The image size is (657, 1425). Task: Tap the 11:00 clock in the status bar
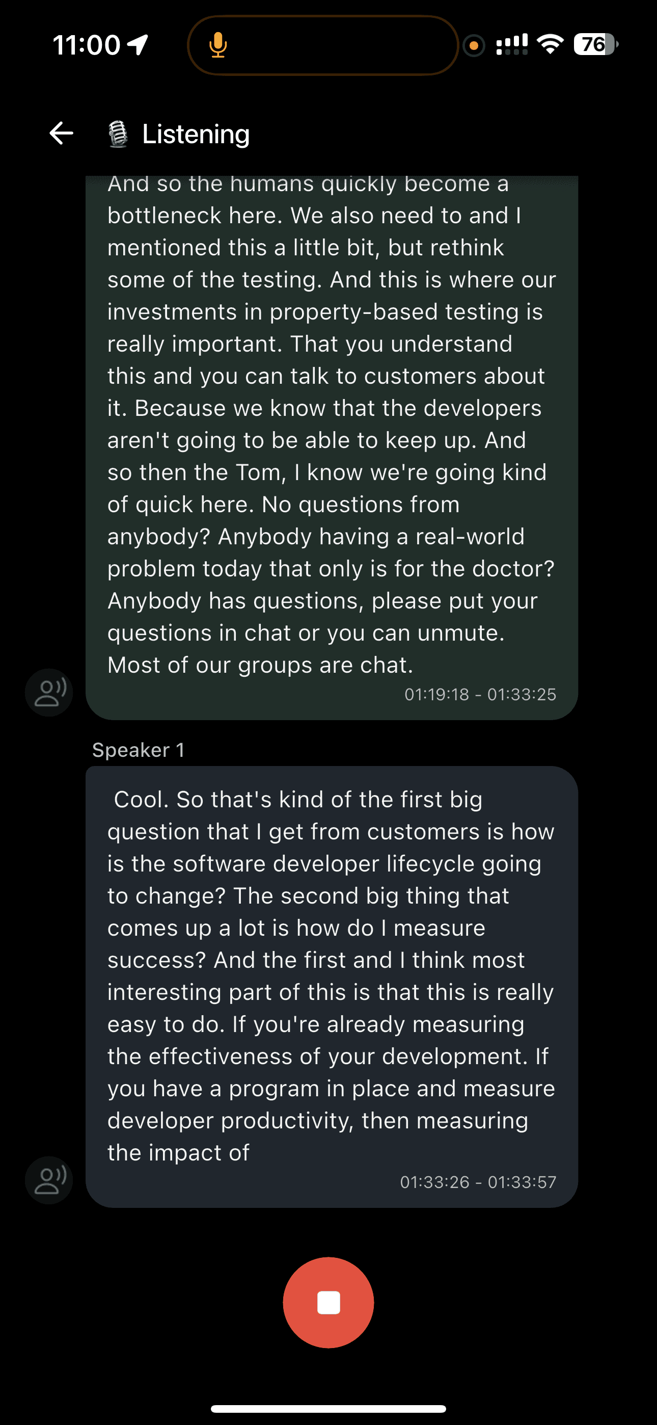click(86, 45)
